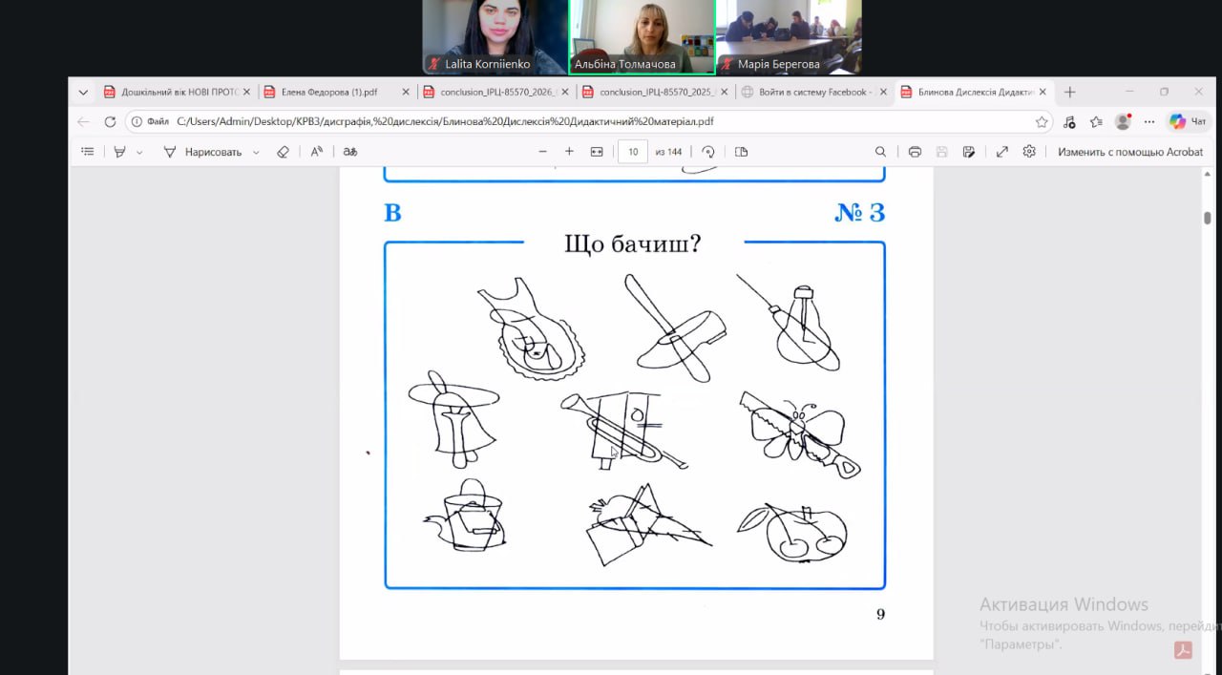
Task: Rotate the PDF page
Action: 708,152
